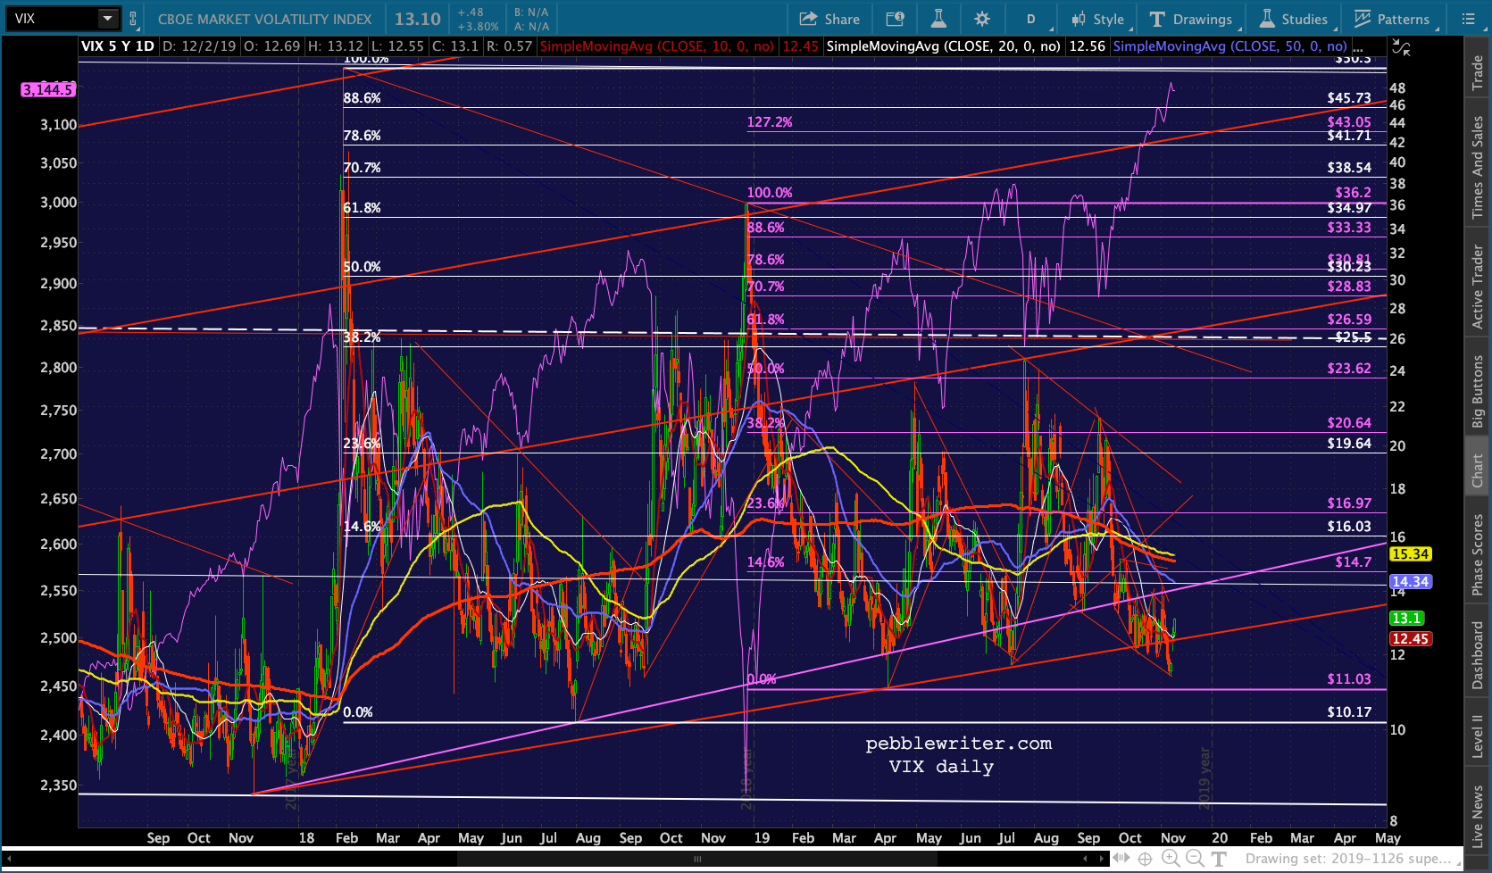Select the crosshair pan tool icon
Viewport: 1492px width, 873px height.
pos(1146,858)
